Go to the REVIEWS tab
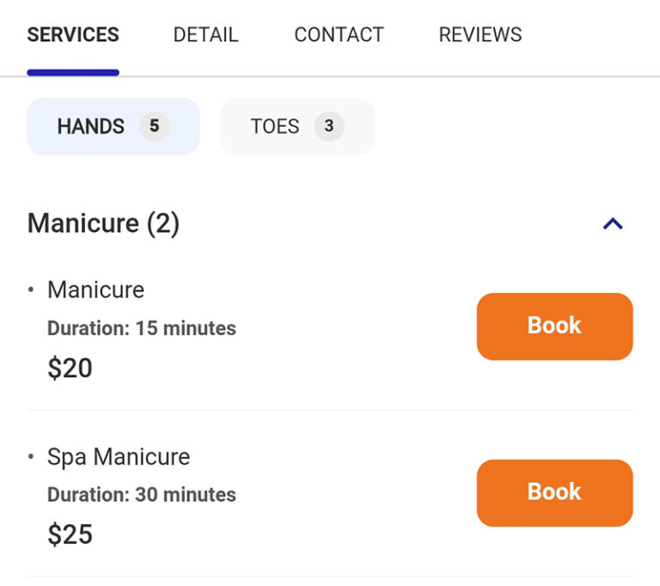 pos(480,34)
